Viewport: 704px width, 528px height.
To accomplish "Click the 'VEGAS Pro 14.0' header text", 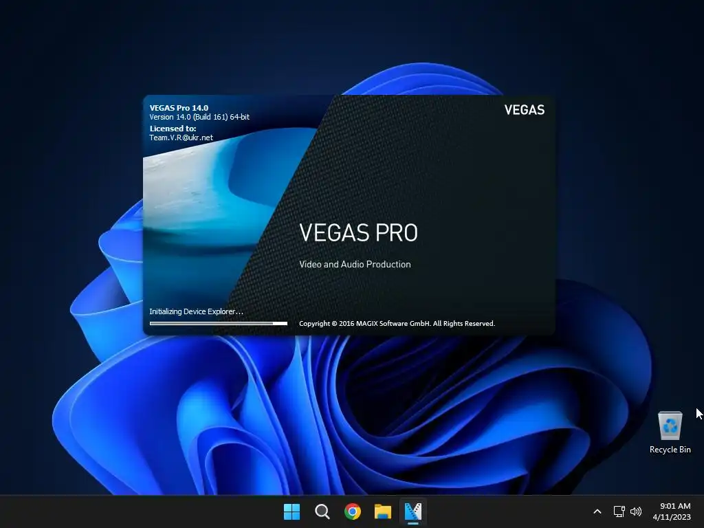I will click(179, 108).
